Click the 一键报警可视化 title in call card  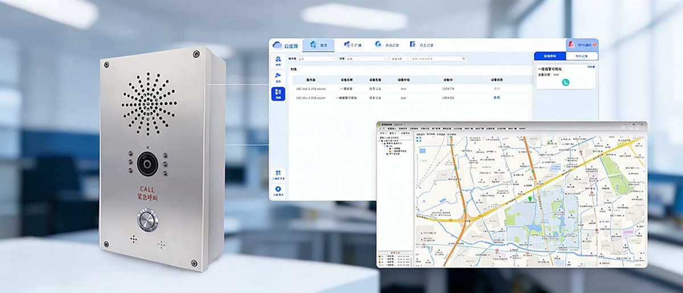(550, 69)
